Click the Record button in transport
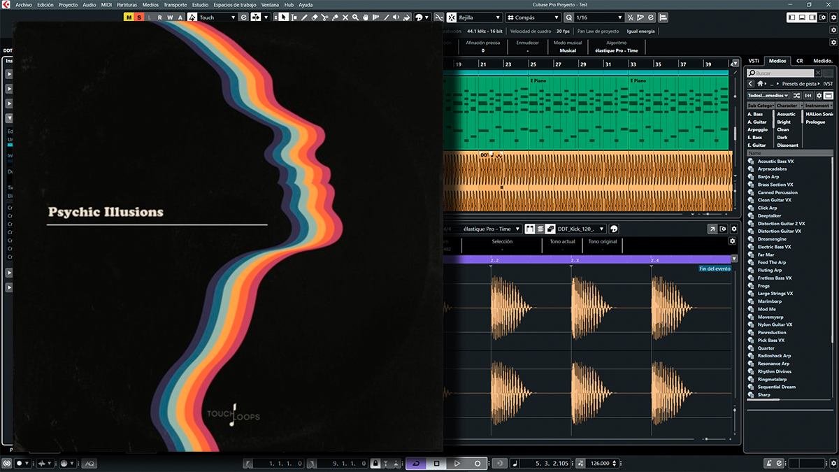This screenshot has height=472, width=839. tap(478, 463)
